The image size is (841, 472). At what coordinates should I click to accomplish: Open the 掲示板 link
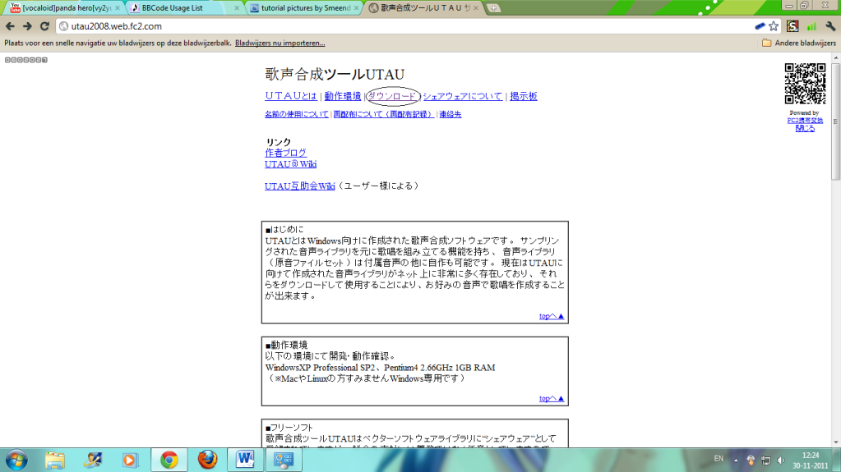(x=524, y=96)
